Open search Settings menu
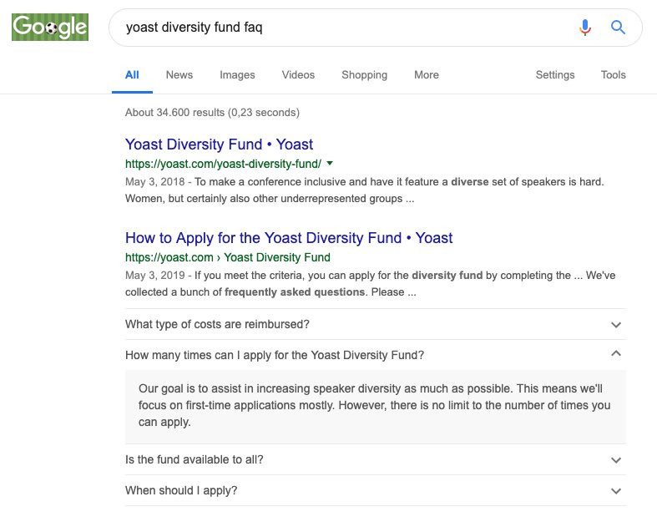Image resolution: width=657 pixels, height=527 pixels. (x=555, y=75)
